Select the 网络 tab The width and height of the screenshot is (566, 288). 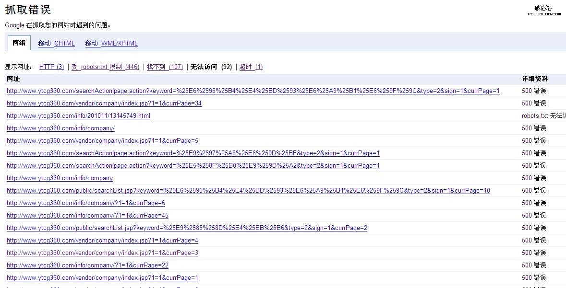(19, 43)
